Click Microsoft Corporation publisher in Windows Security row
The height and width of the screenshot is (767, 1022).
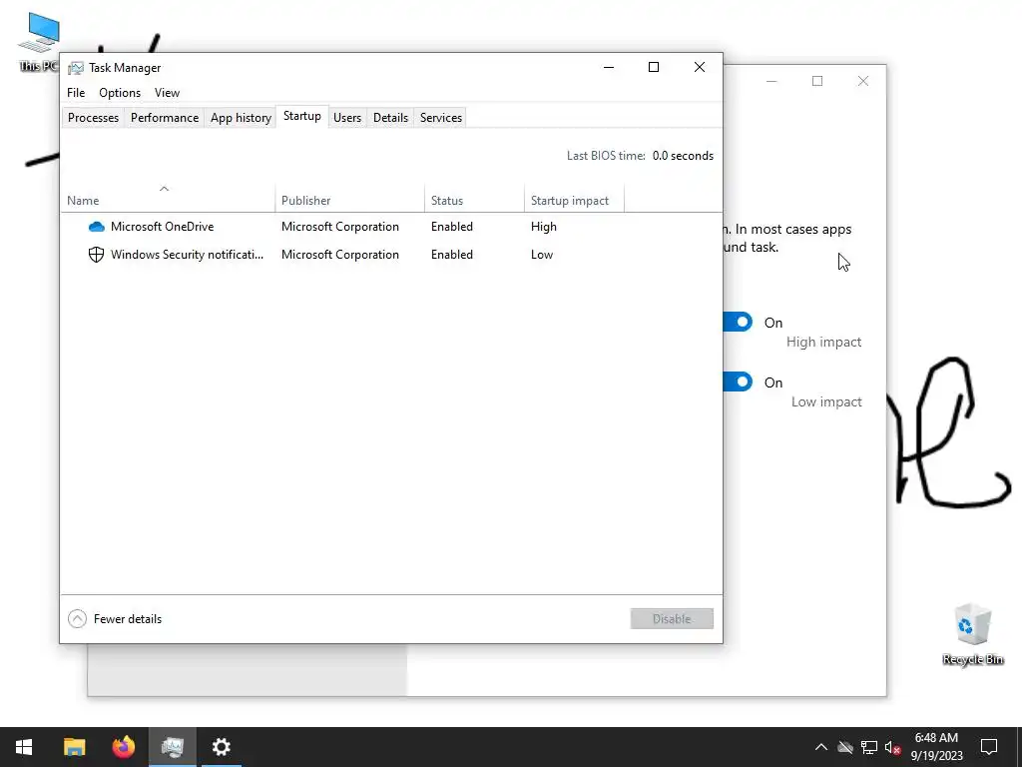tap(340, 255)
